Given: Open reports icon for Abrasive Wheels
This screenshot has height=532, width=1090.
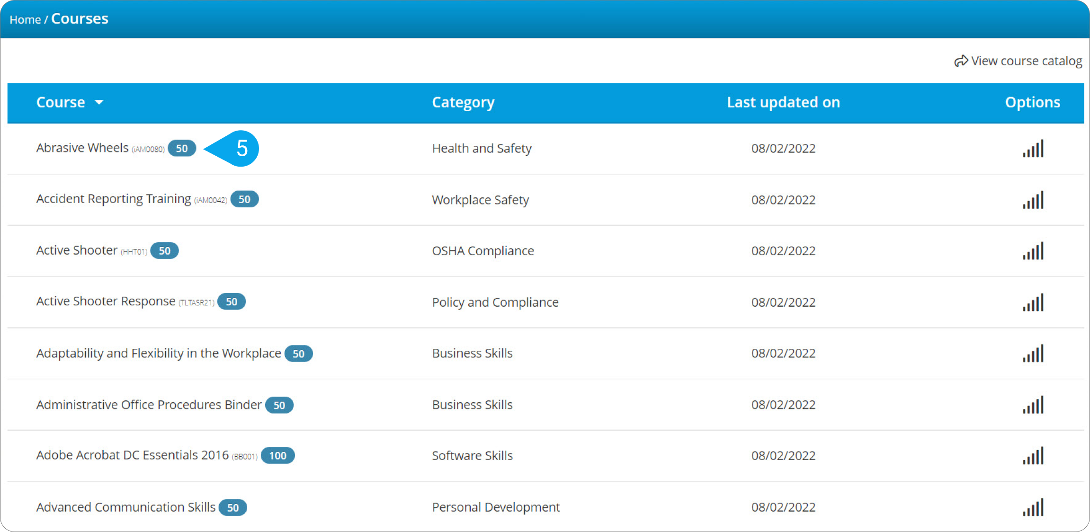Looking at the screenshot, I should pyautogui.click(x=1033, y=149).
